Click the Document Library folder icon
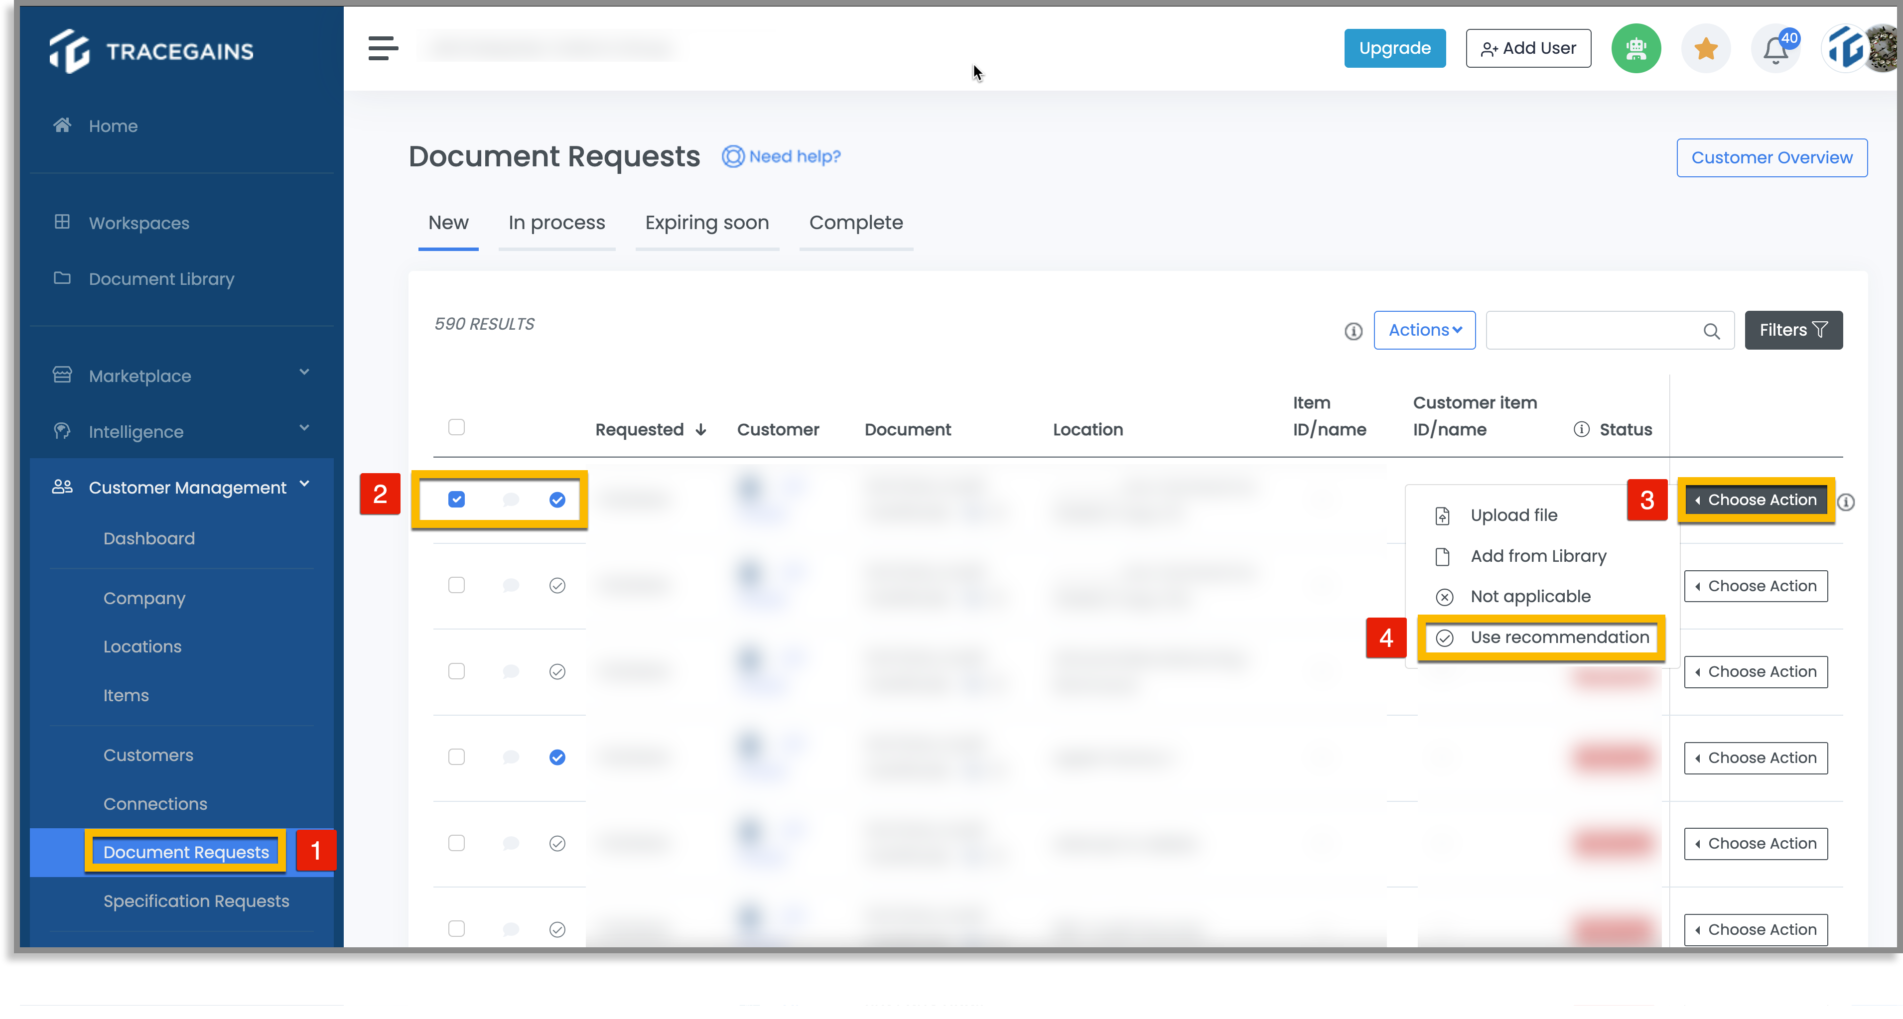 click(62, 277)
